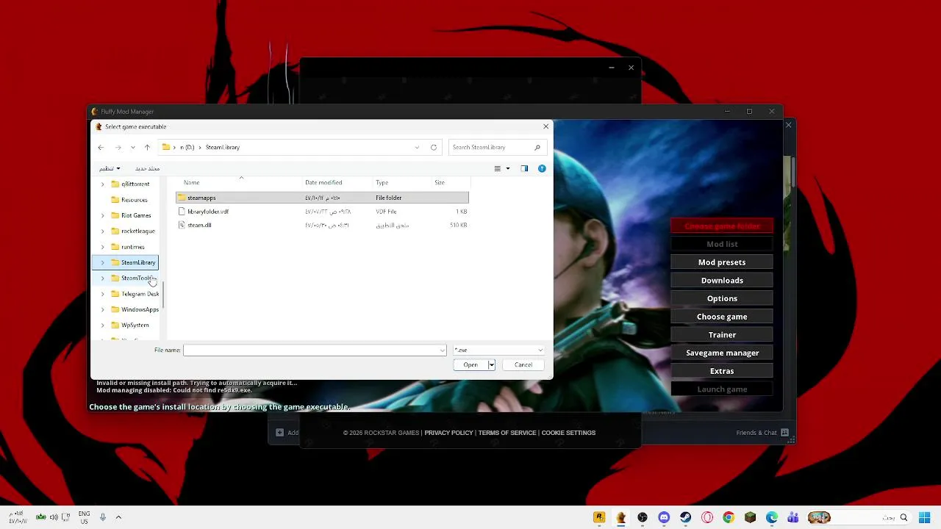Screen dimensions: 941x529
Task: Open the *.exe file type filter
Action: coord(498,350)
